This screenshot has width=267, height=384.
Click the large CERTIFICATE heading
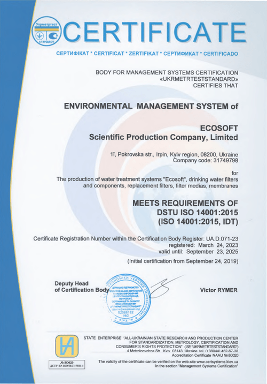154,32
